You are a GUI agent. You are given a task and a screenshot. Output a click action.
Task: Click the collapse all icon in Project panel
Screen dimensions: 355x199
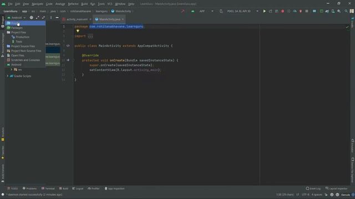(x=43, y=18)
